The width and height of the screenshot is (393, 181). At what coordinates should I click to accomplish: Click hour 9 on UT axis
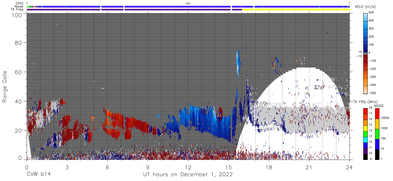[148, 167]
